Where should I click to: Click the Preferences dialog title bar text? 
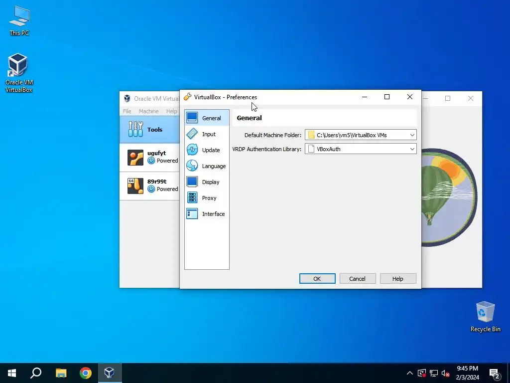(x=226, y=97)
